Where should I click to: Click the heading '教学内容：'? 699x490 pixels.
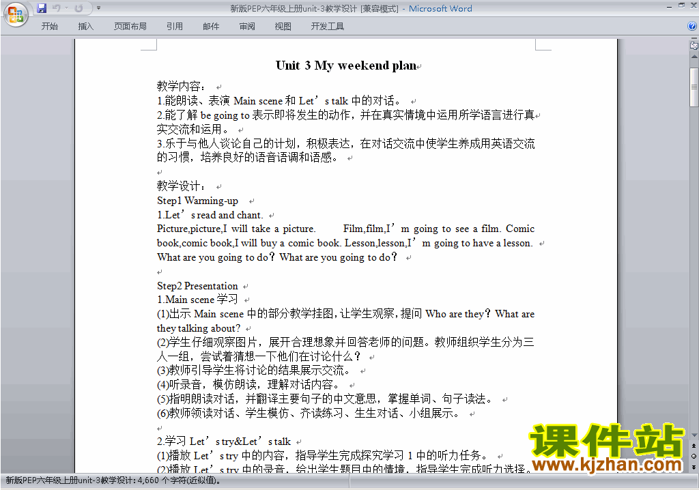pos(181,86)
